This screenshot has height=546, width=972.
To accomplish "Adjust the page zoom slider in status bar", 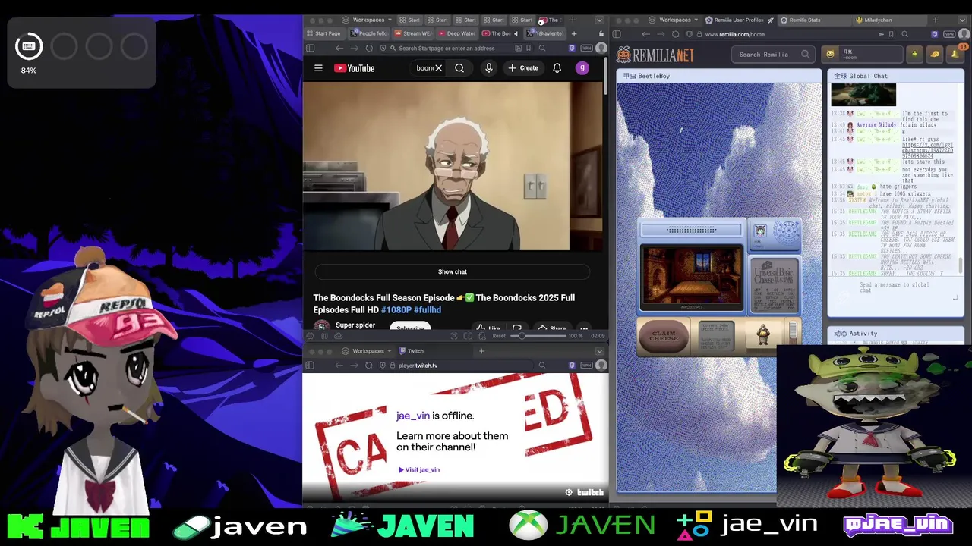I will pyautogui.click(x=538, y=336).
